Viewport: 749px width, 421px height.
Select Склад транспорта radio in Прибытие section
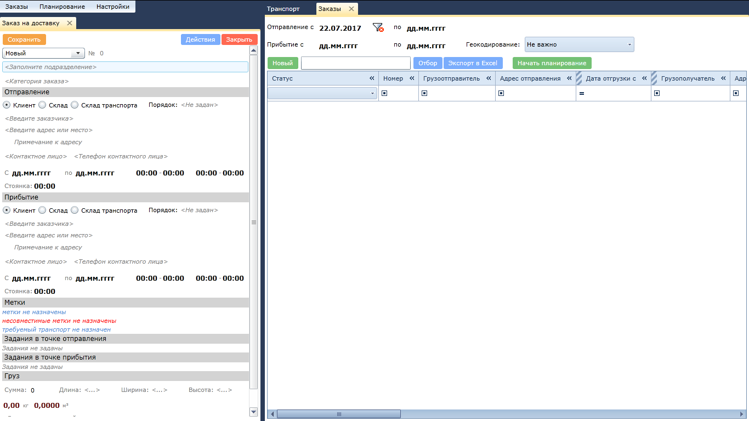click(x=75, y=210)
